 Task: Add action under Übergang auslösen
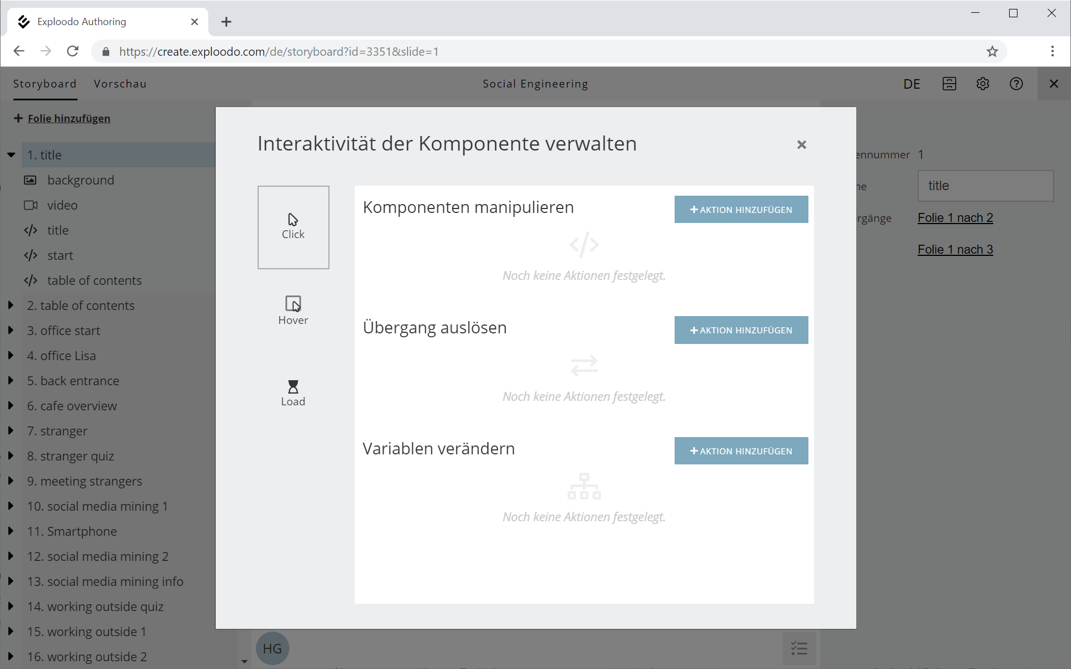[x=741, y=330]
